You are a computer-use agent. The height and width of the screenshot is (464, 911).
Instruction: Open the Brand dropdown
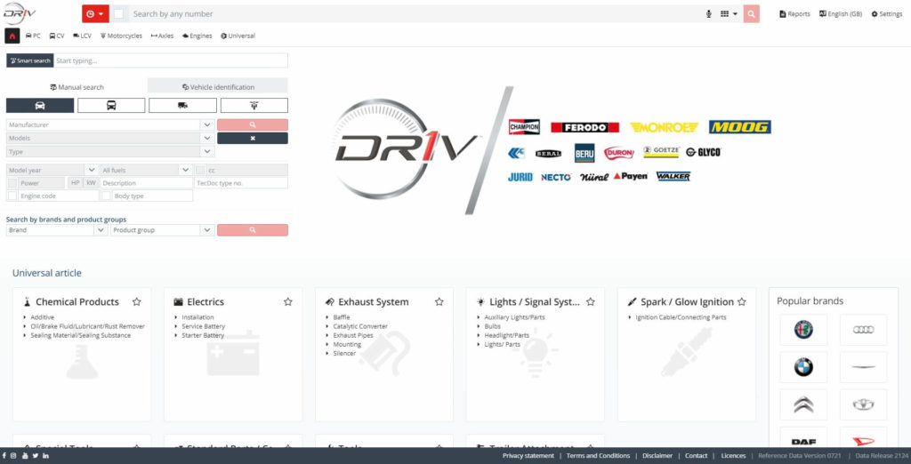pyautogui.click(x=57, y=230)
